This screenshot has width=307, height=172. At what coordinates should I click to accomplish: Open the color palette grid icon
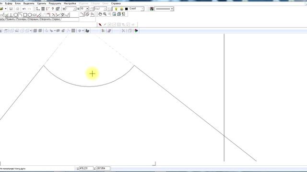(x=152, y=9)
